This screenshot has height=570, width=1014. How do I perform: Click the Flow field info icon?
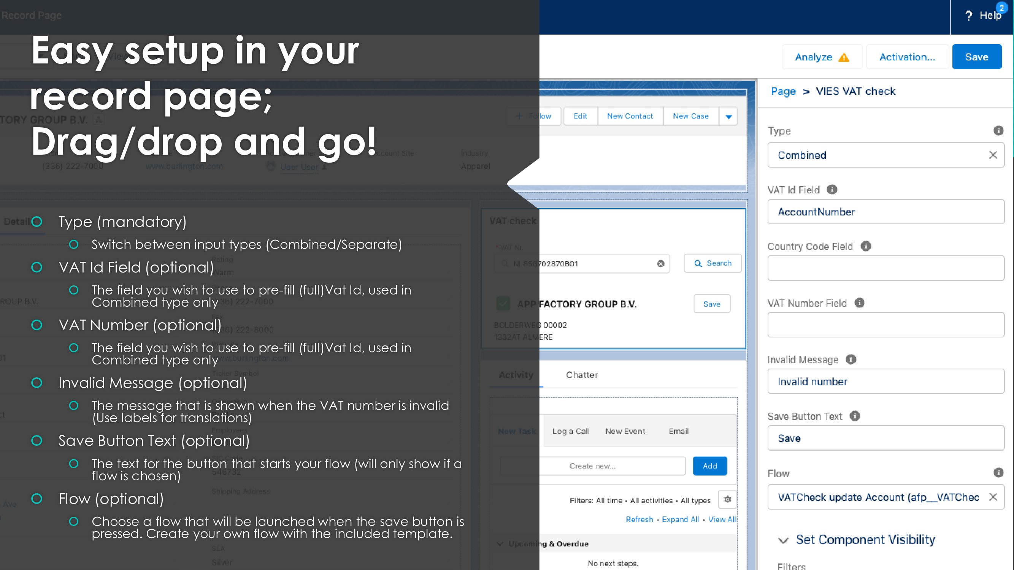tap(998, 473)
